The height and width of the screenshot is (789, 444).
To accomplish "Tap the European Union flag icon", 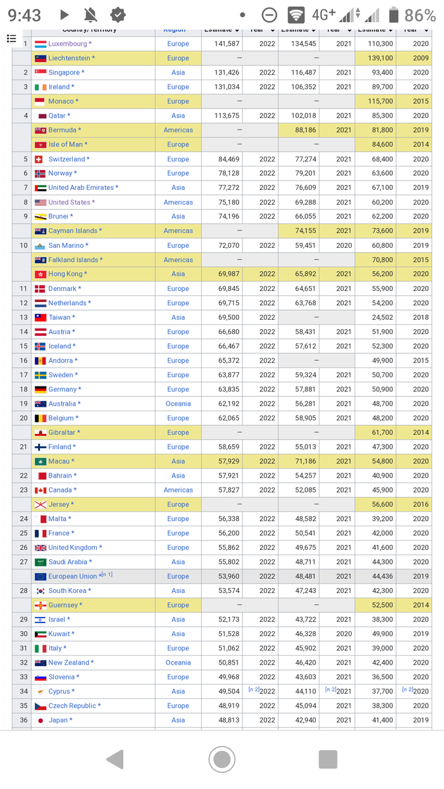I will pos(41,576).
